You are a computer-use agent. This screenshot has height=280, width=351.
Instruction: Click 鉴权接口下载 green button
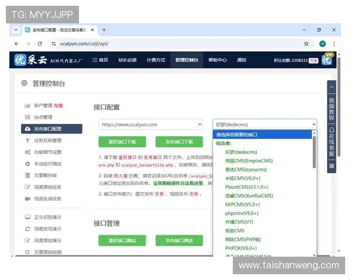(122, 142)
